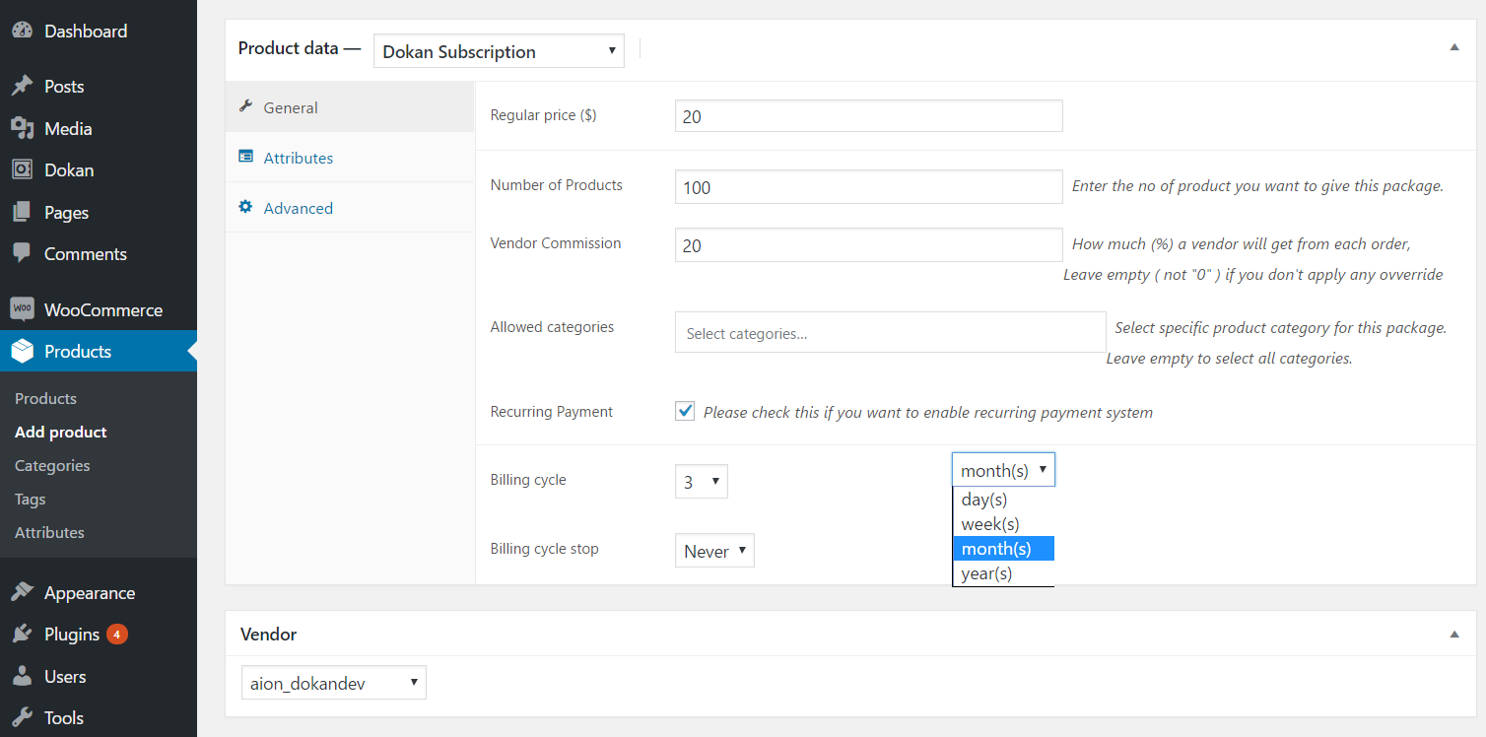Screen dimensions: 1486x737
Task: Click the Attributes list icon
Action: pos(246,157)
